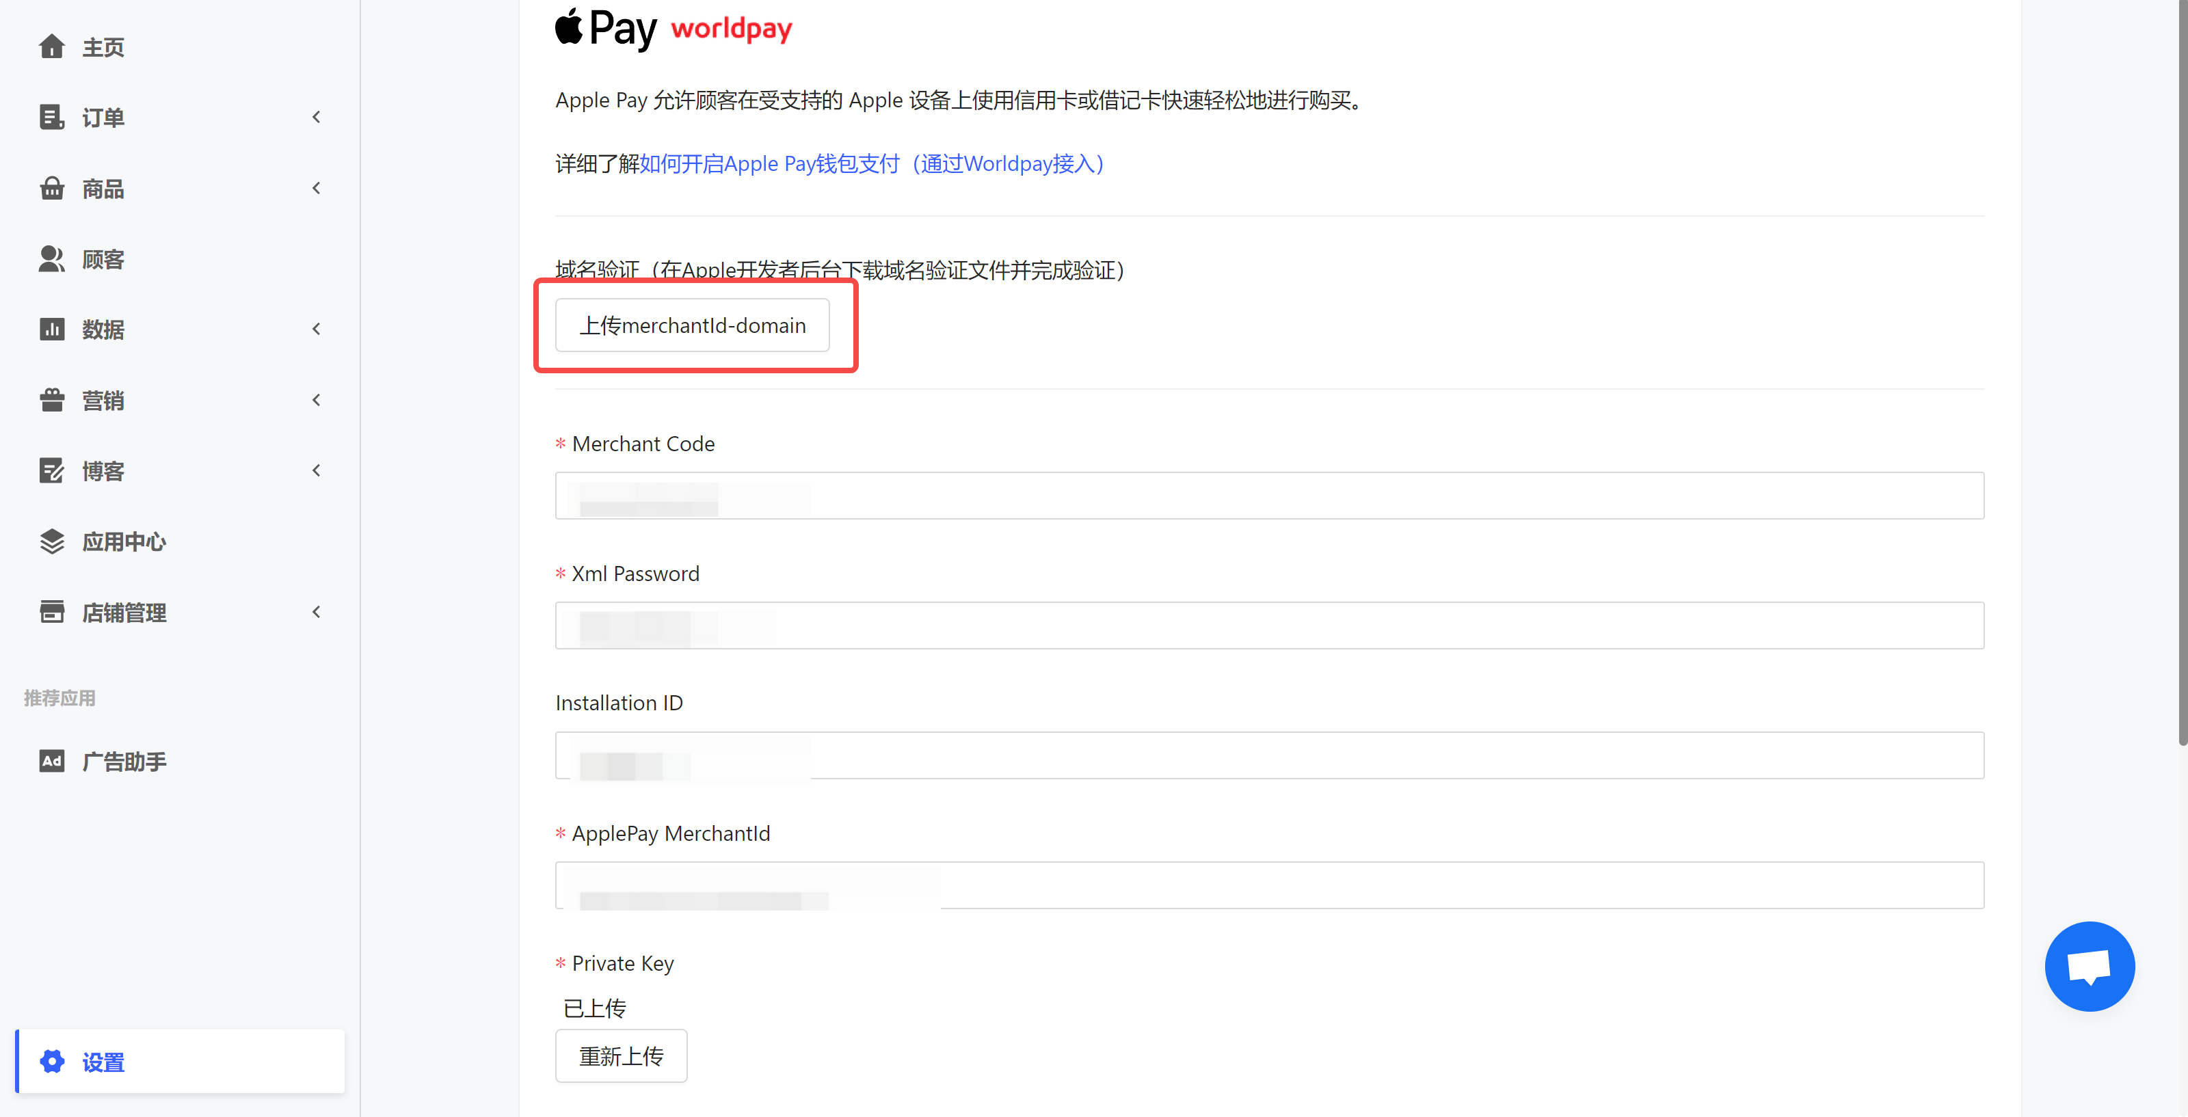2188x1117 pixels.
Task: Click the blog edit icon beside 博客
Action: pos(52,470)
